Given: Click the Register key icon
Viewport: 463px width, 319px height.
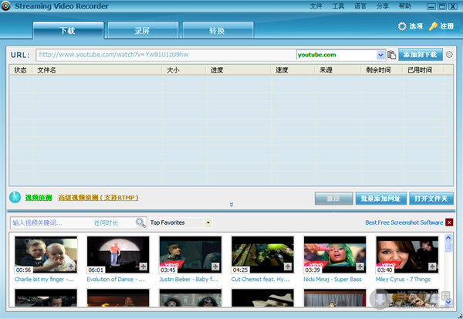Looking at the screenshot, I should pos(433,26).
